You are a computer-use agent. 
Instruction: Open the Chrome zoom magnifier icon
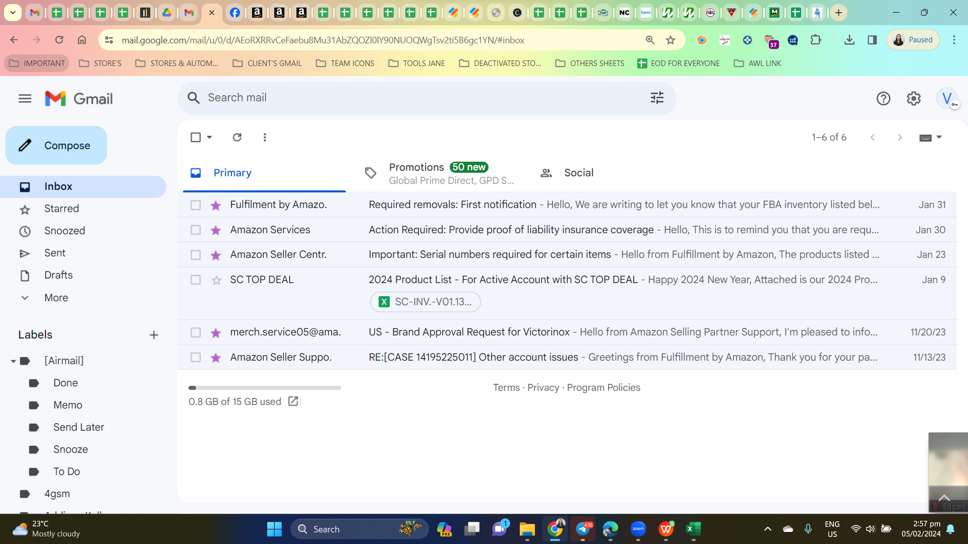[650, 40]
